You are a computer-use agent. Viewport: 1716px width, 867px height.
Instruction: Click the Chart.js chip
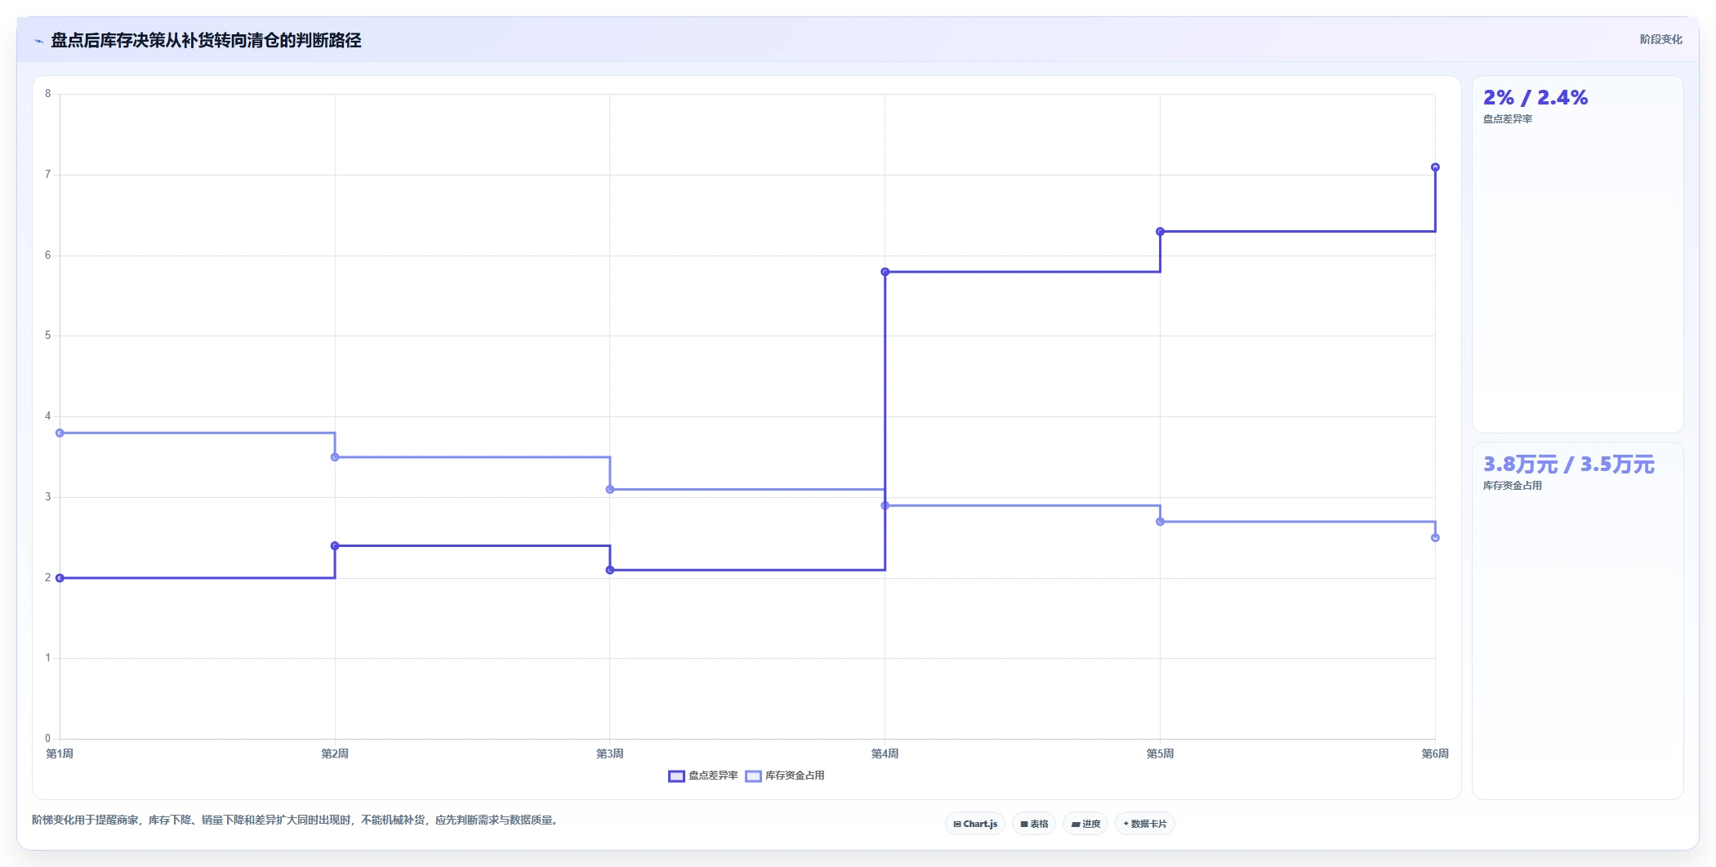[x=975, y=824]
